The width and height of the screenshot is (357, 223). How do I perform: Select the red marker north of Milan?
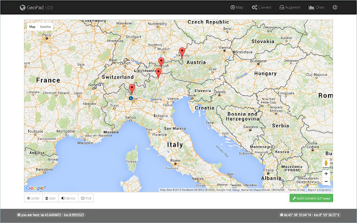pyautogui.click(x=132, y=89)
